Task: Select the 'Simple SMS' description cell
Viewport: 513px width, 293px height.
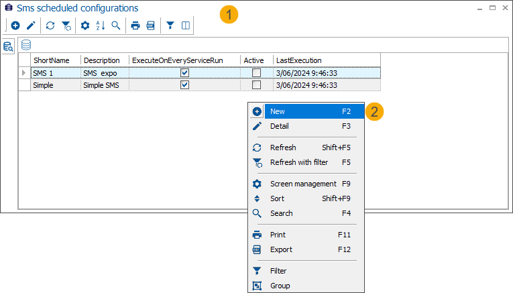Action: point(105,85)
